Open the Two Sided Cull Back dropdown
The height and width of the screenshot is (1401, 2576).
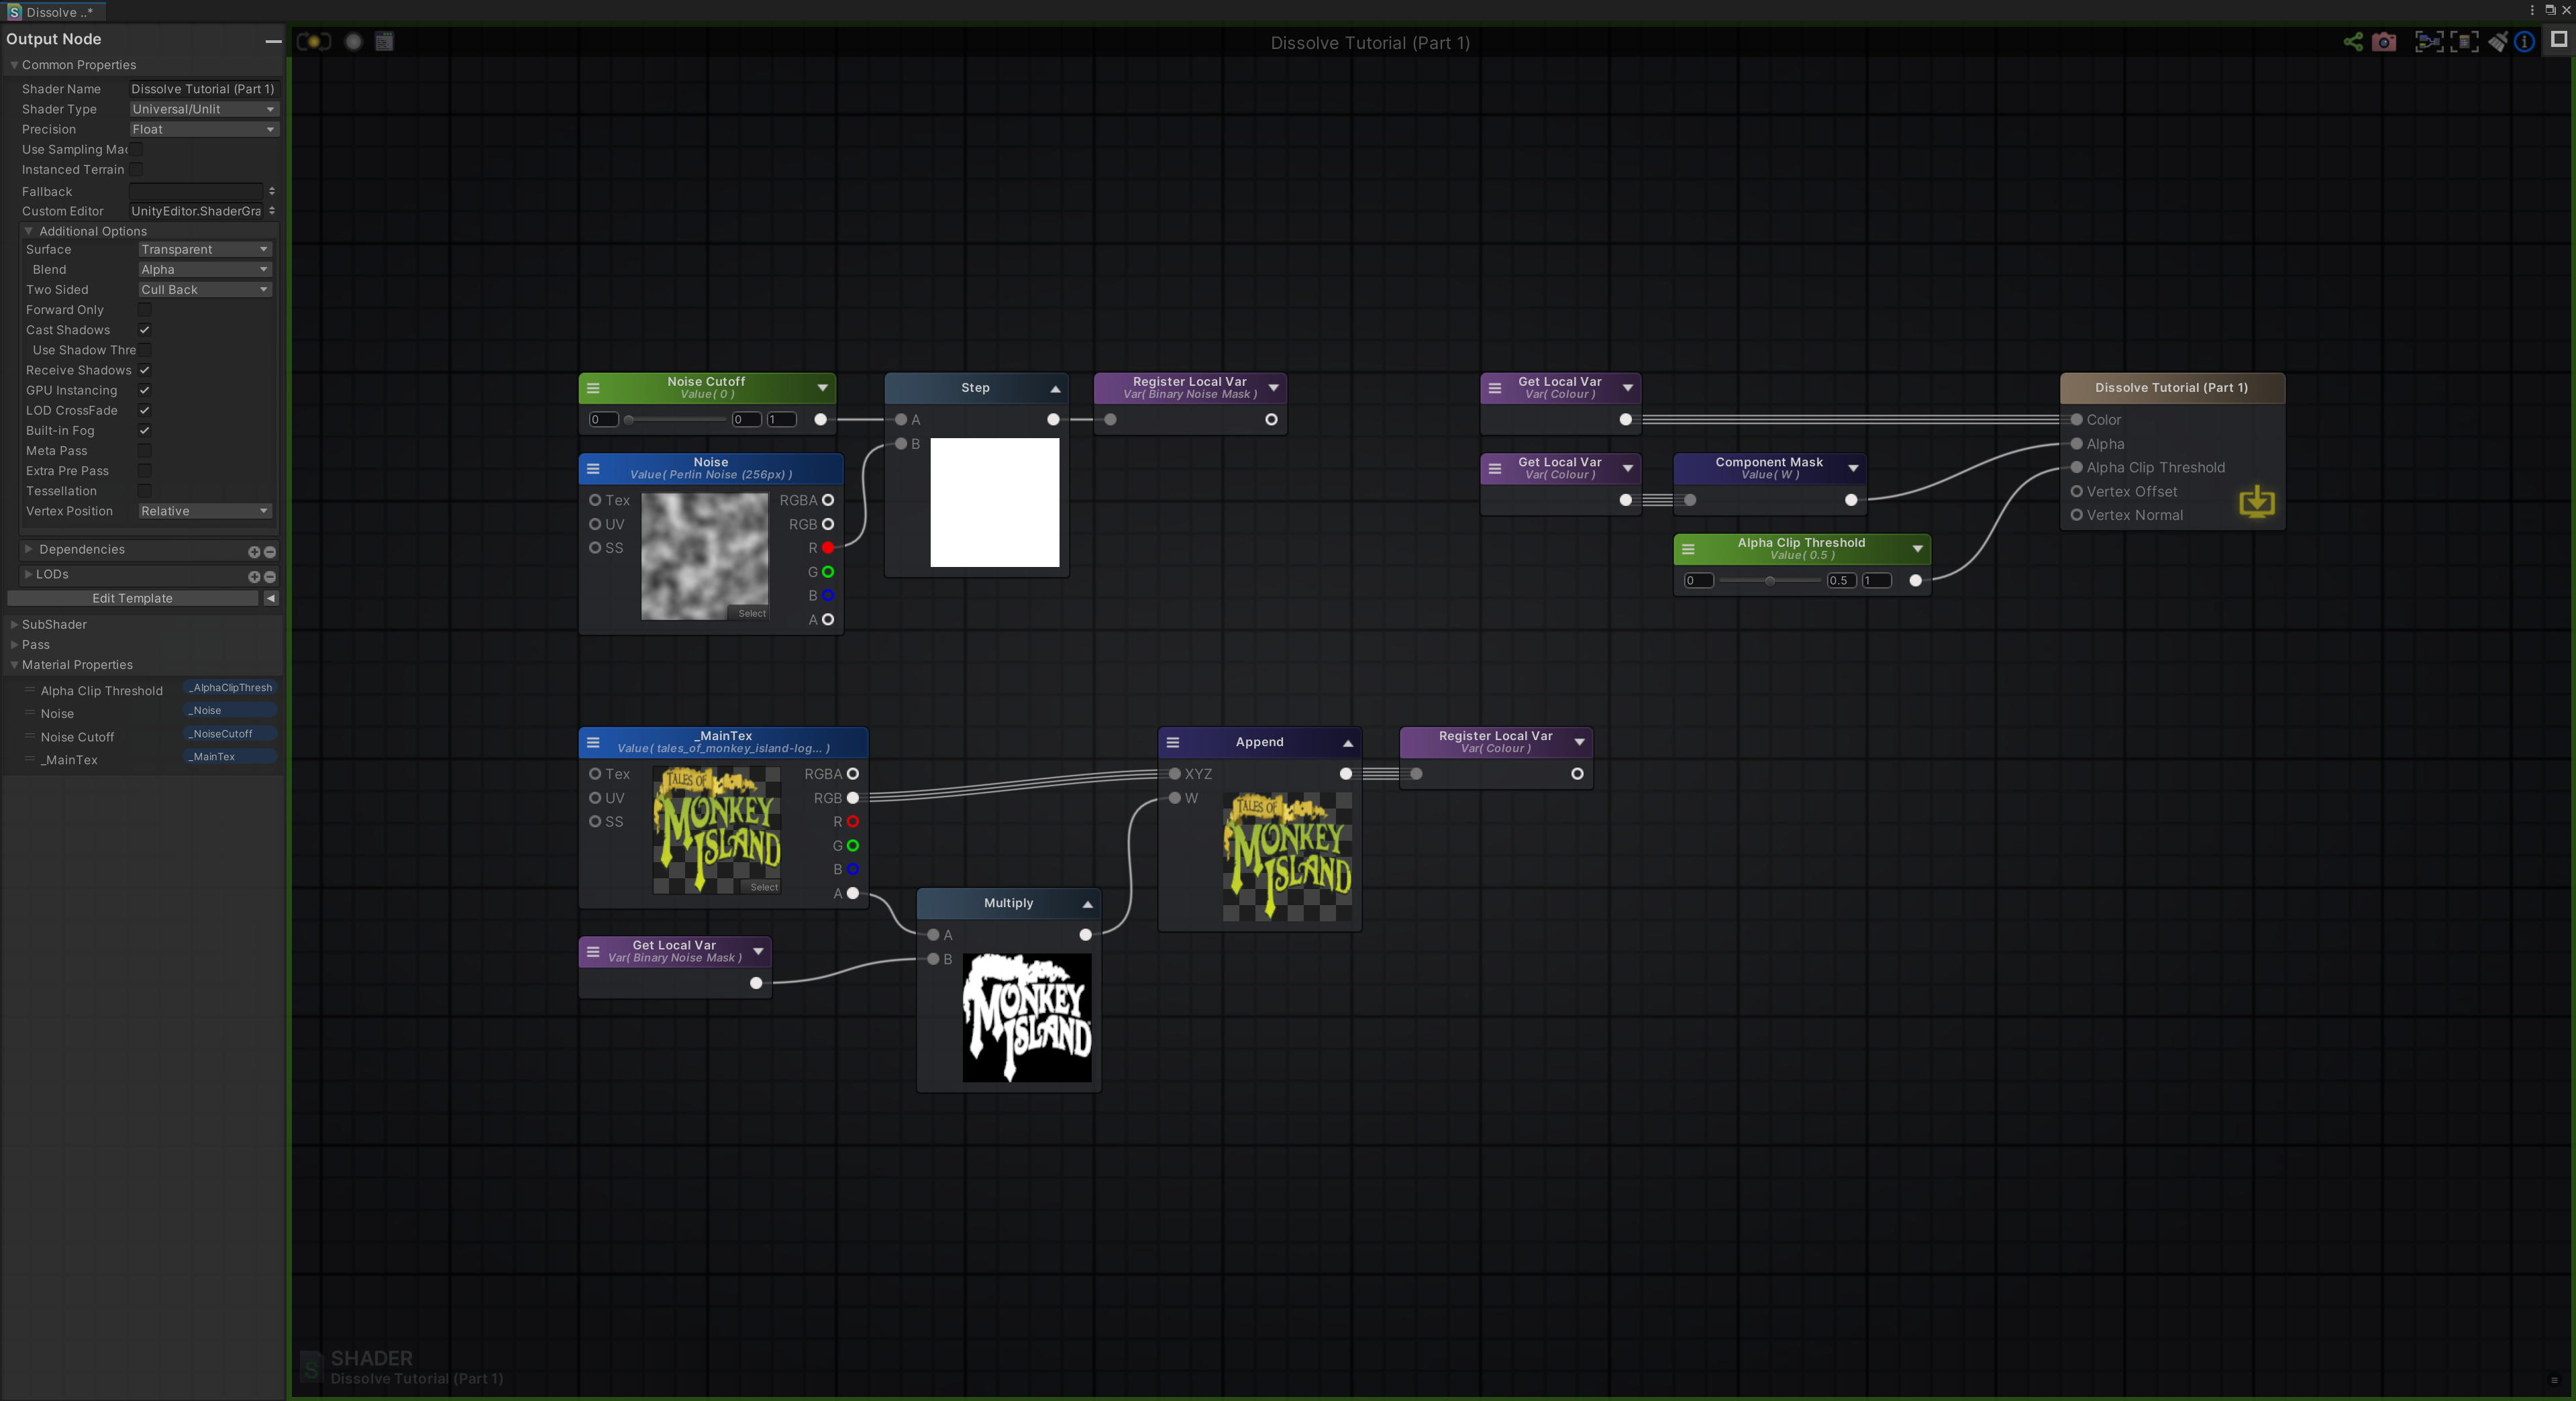pos(205,289)
